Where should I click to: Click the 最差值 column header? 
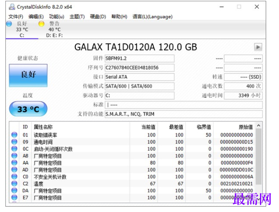(171, 127)
